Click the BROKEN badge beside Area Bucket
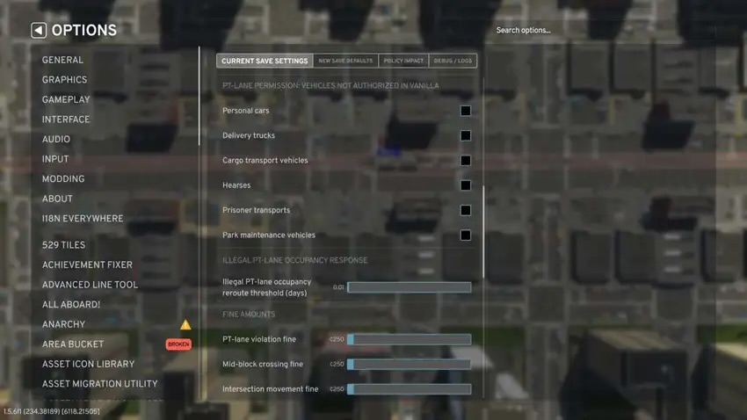This screenshot has height=420, width=747. point(178,344)
